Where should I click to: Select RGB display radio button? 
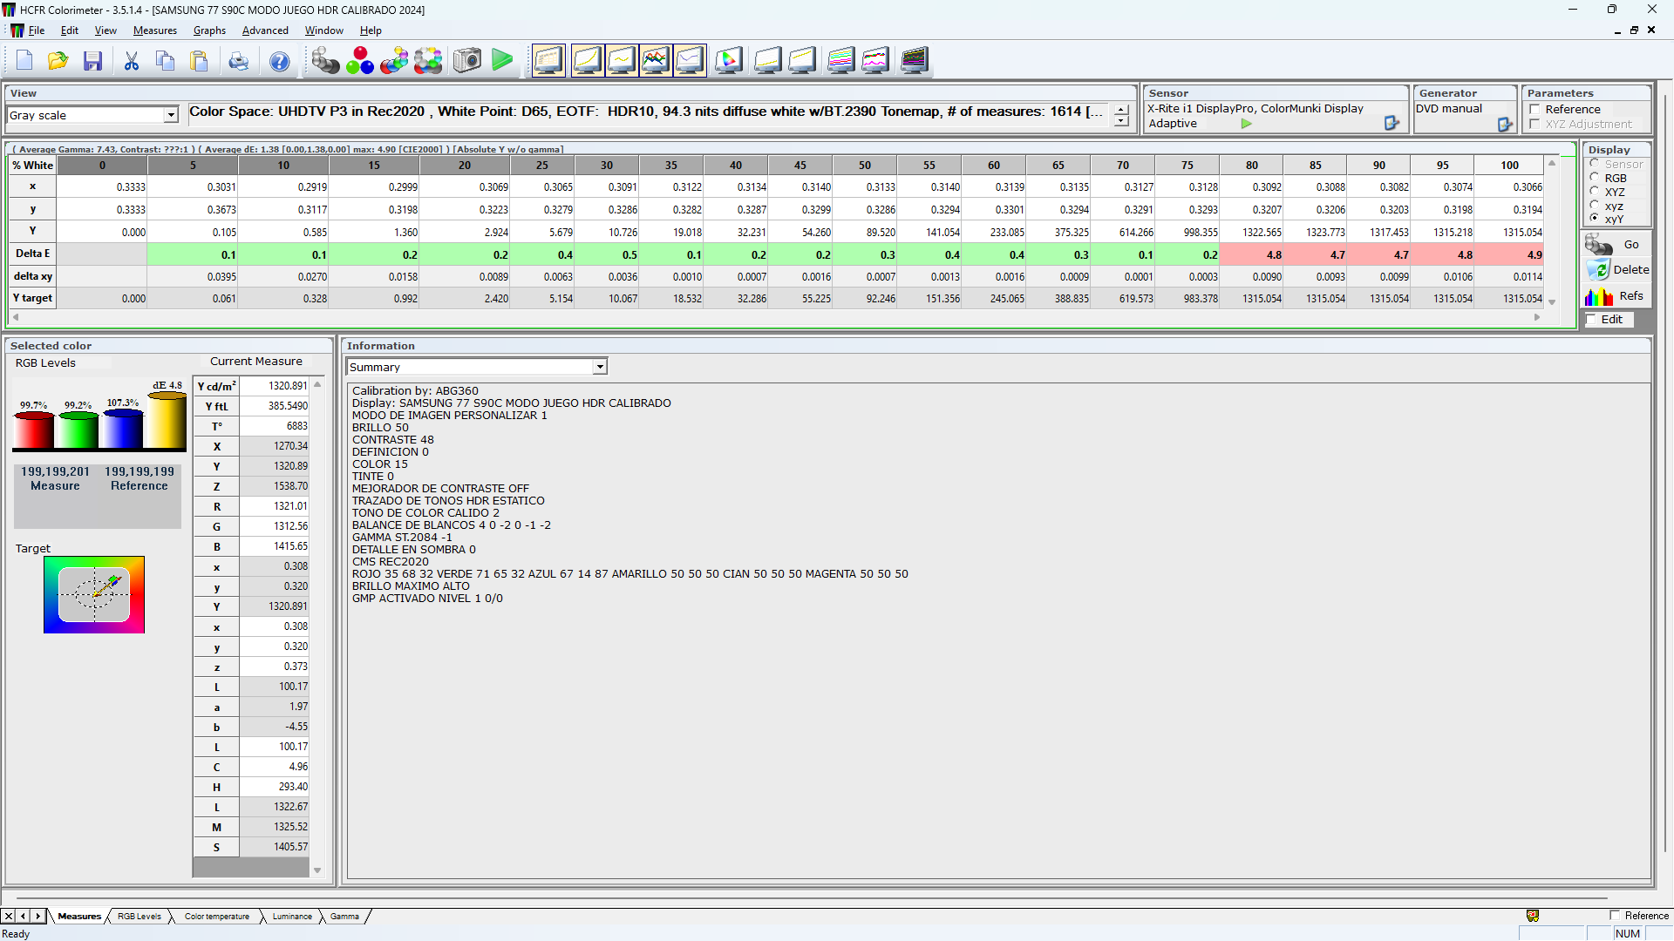tap(1595, 178)
